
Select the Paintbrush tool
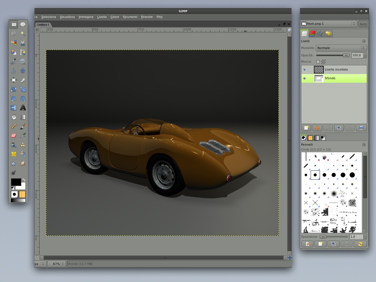click(x=23, y=126)
